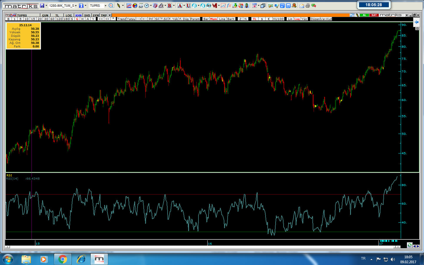424x265 pixels.
Task: Open the arrow next to the B icon
Action: (x=174, y=6)
